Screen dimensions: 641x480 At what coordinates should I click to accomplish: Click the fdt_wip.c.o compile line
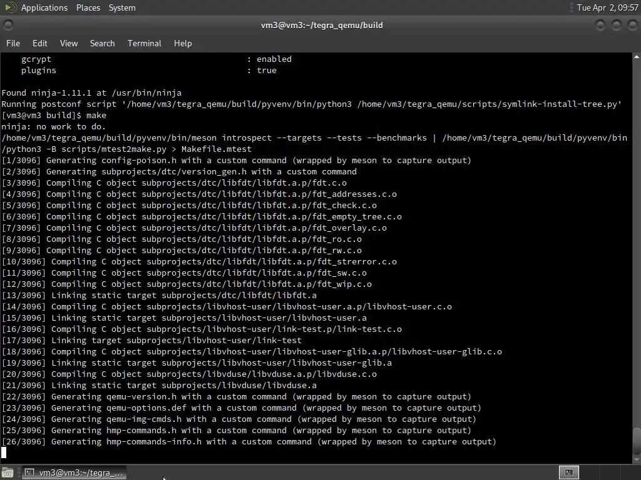point(187,284)
